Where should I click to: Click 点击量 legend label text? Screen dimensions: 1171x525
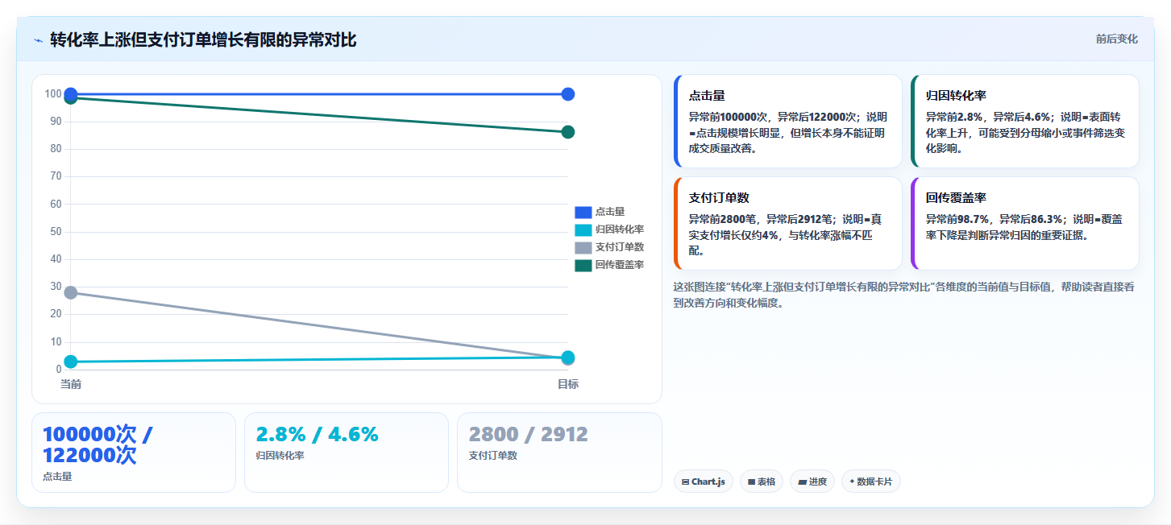[x=610, y=212]
